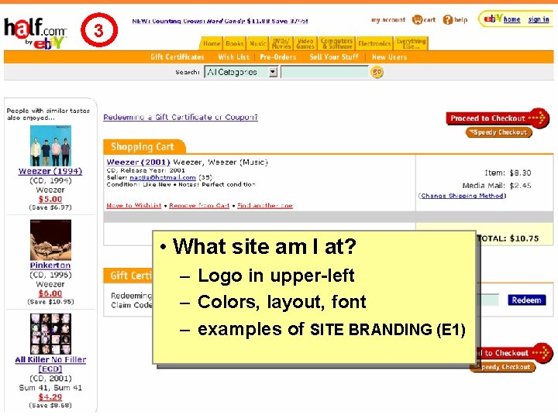Select the Books tab

click(235, 43)
